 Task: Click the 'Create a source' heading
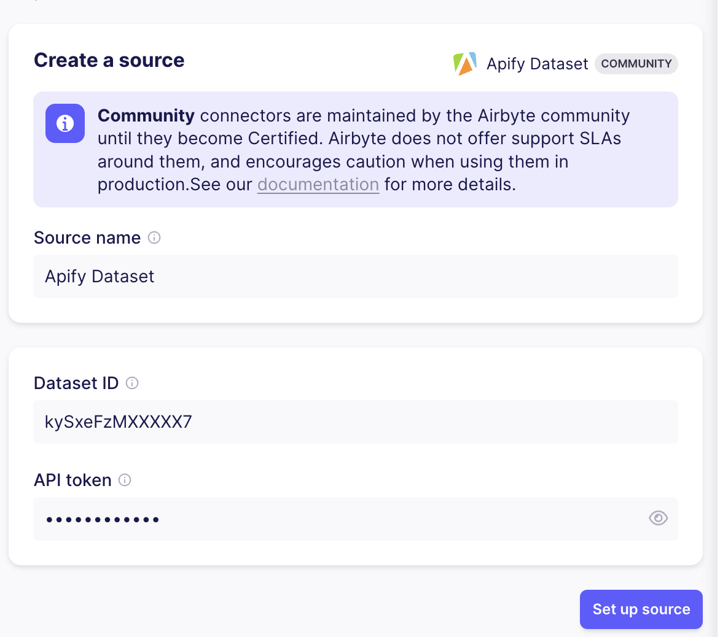pos(109,60)
